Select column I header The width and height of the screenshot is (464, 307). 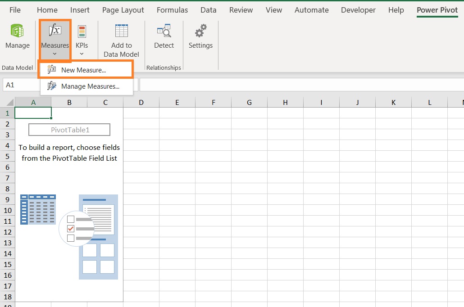point(321,102)
